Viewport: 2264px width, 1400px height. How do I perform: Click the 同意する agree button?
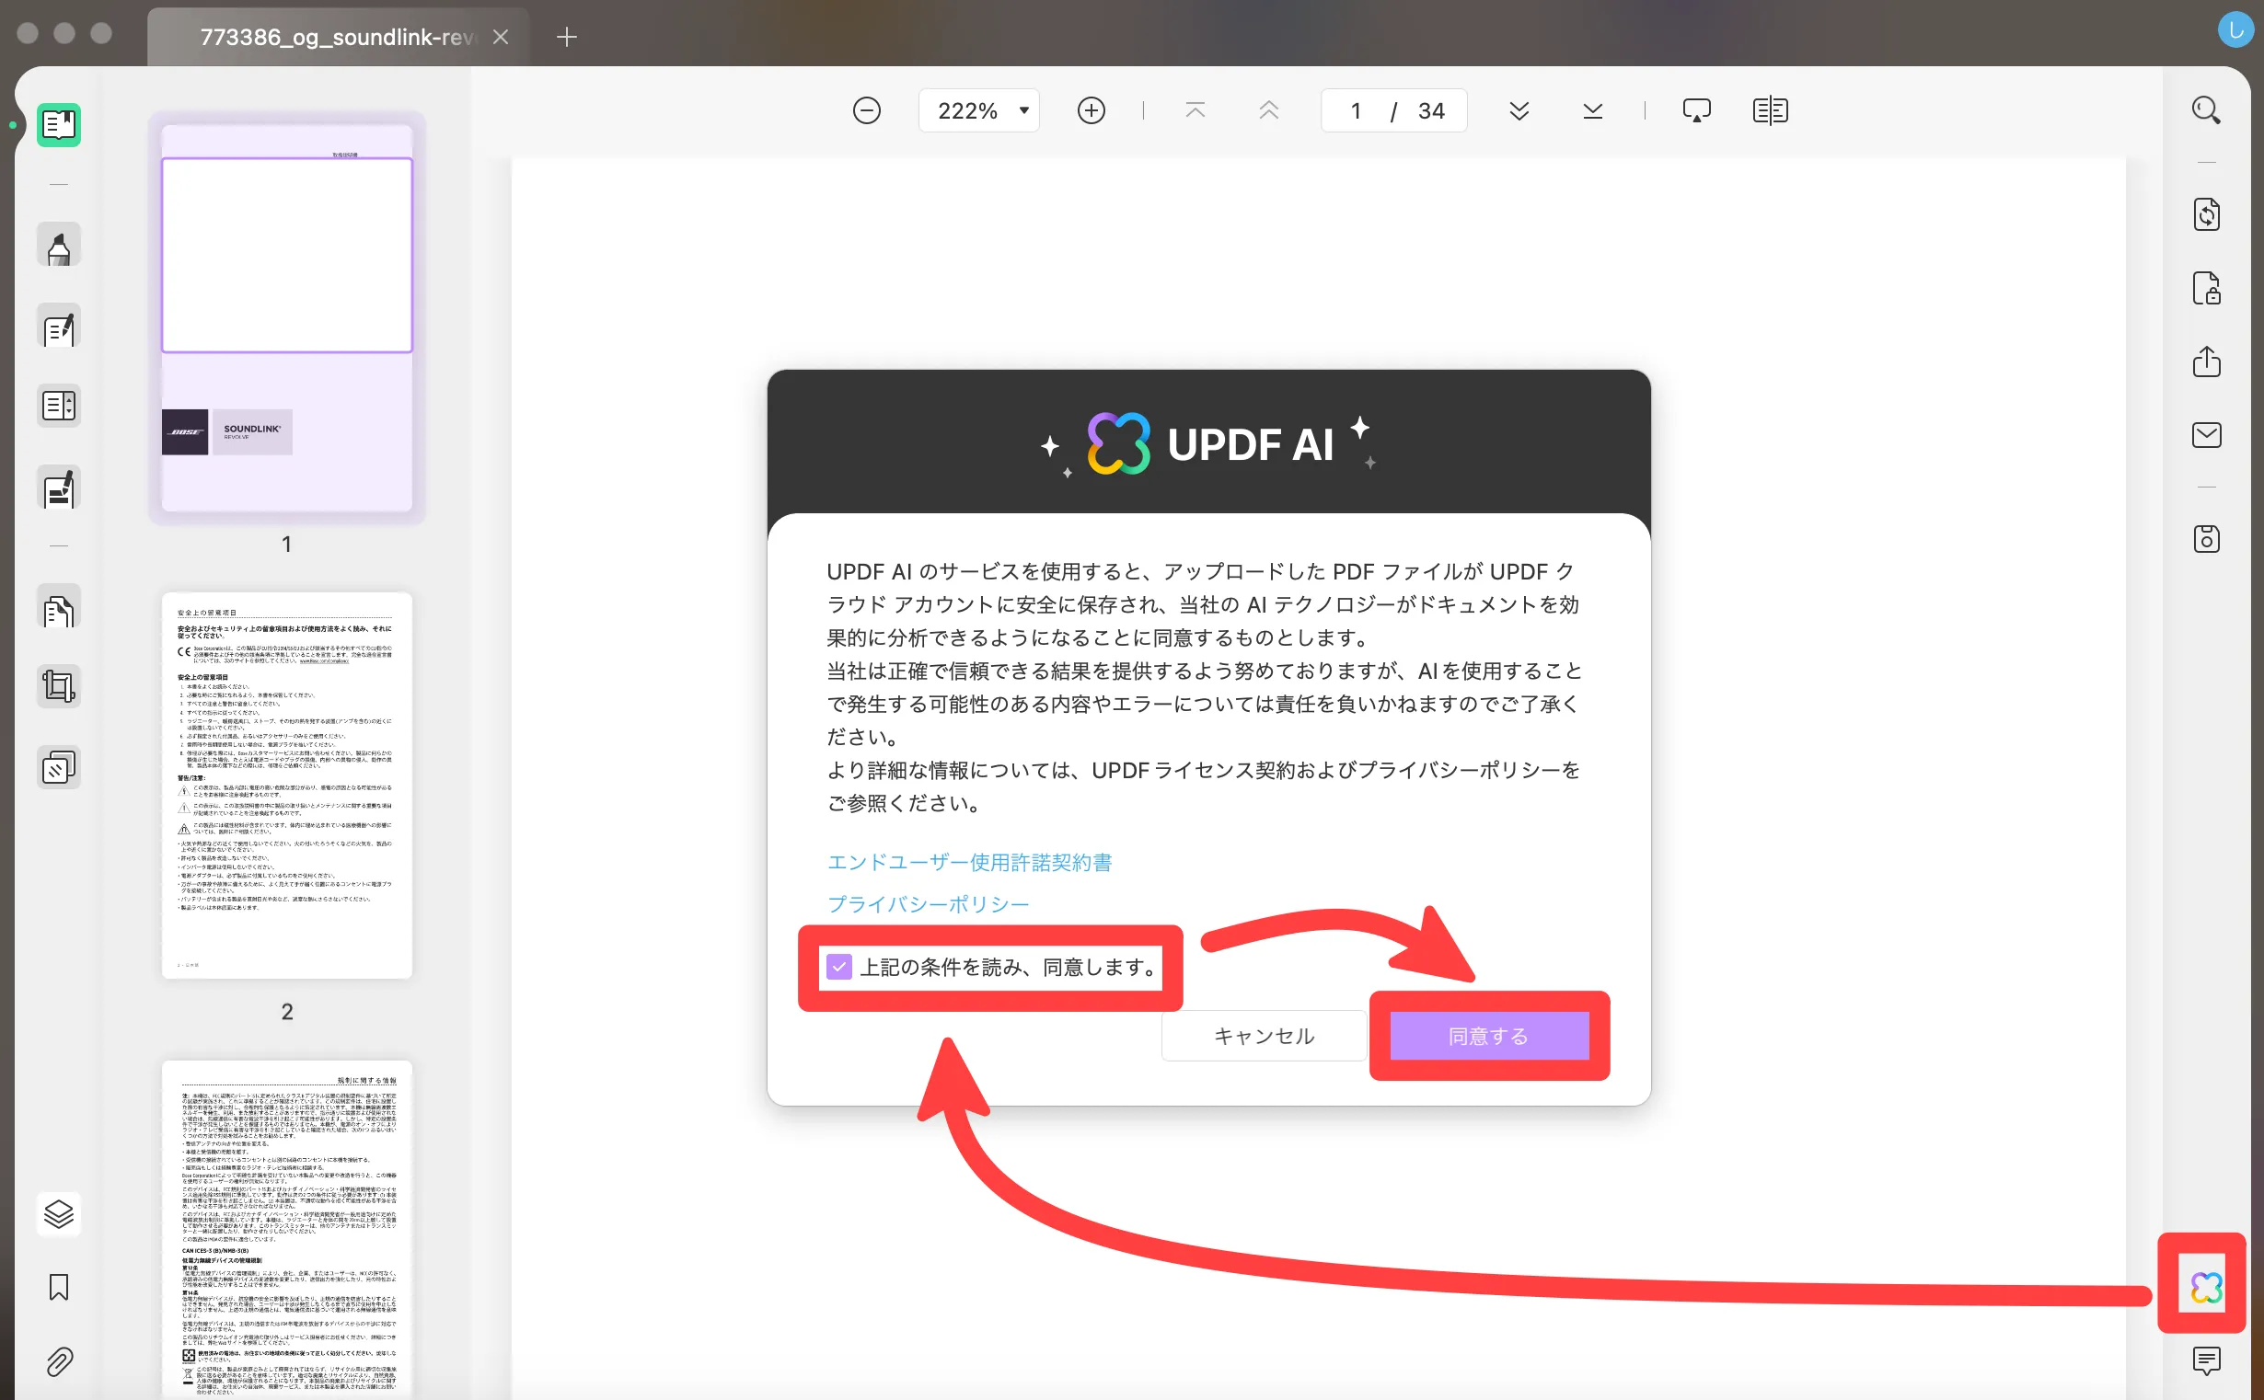(1489, 1036)
